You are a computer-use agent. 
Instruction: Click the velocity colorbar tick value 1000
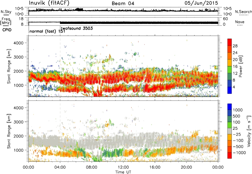pyautogui.click(x=238, y=110)
